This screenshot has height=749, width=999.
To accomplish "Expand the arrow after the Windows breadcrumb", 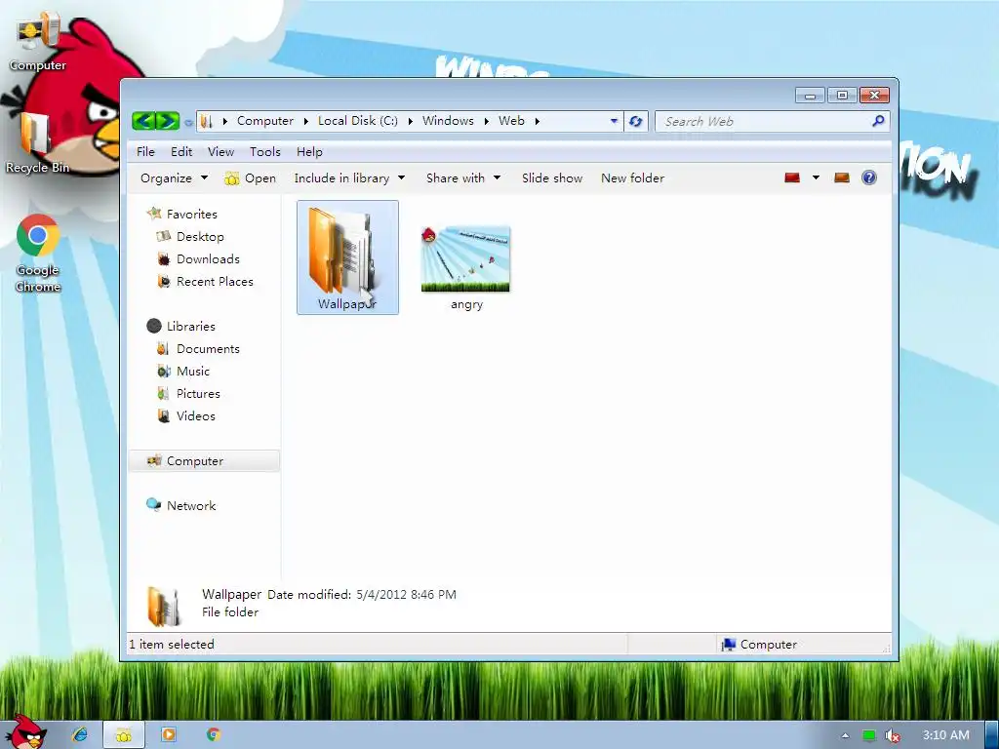I will 486,121.
